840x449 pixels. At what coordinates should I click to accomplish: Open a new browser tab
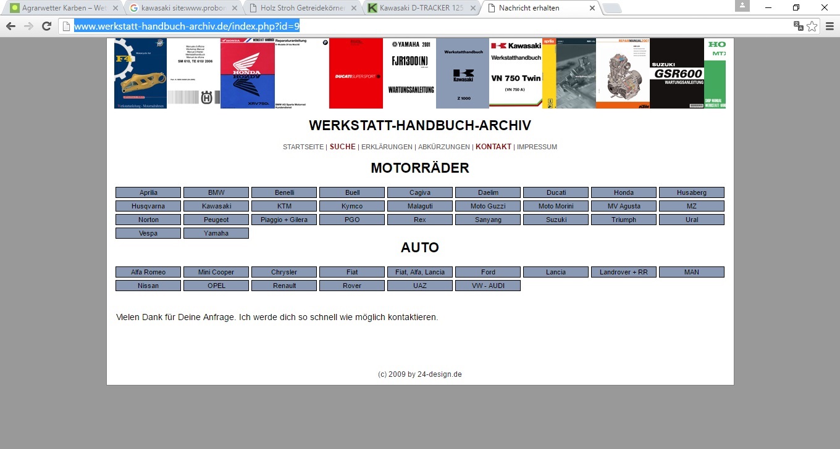(611, 8)
